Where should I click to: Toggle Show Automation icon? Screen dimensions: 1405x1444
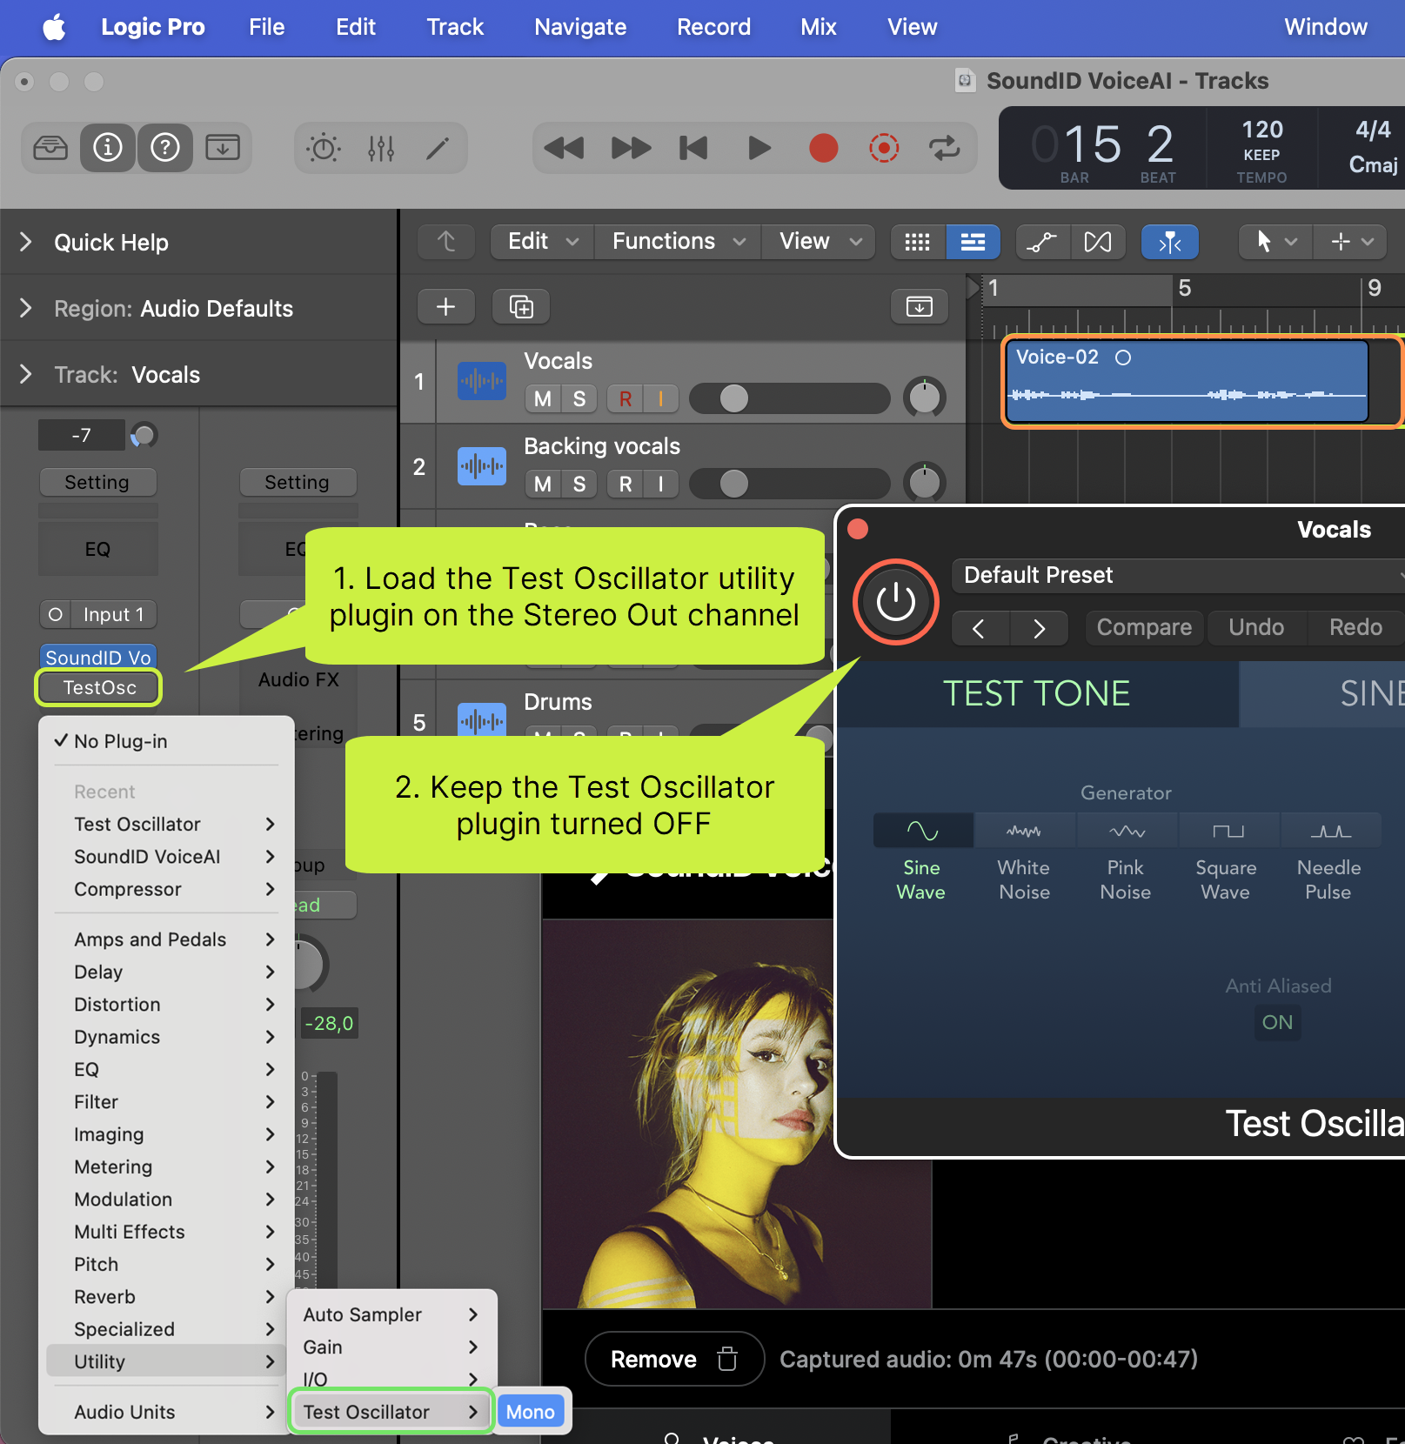[x=1042, y=242]
